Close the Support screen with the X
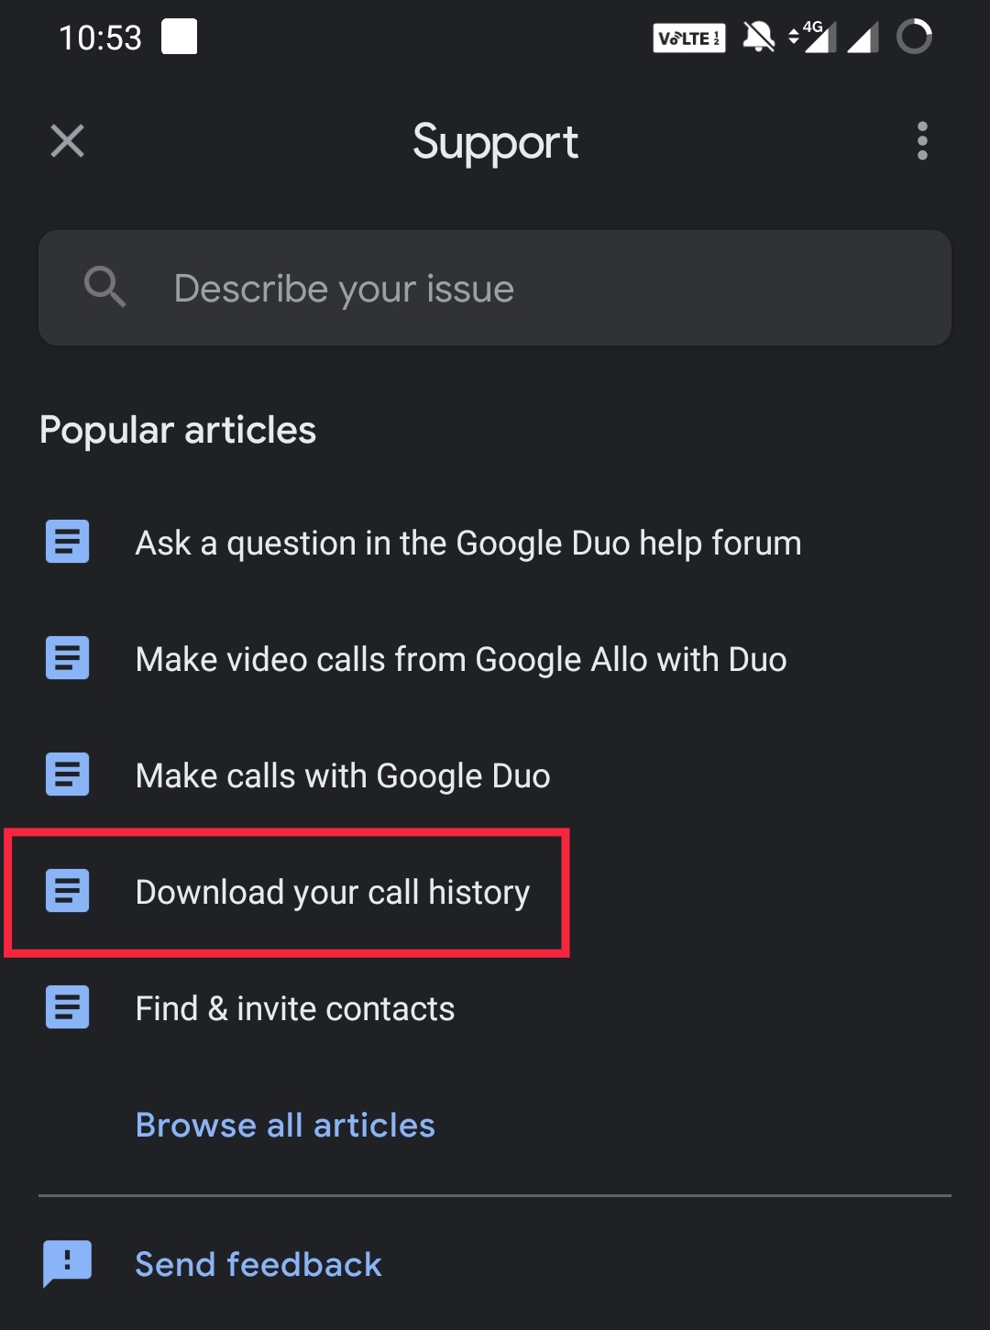The height and width of the screenshot is (1330, 990). tap(66, 141)
